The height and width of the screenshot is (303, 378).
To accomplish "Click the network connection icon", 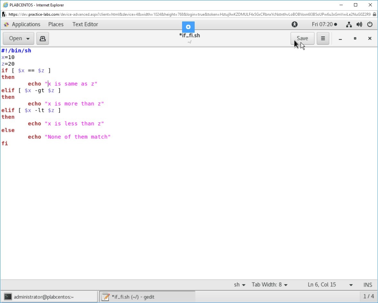I will tap(349, 24).
